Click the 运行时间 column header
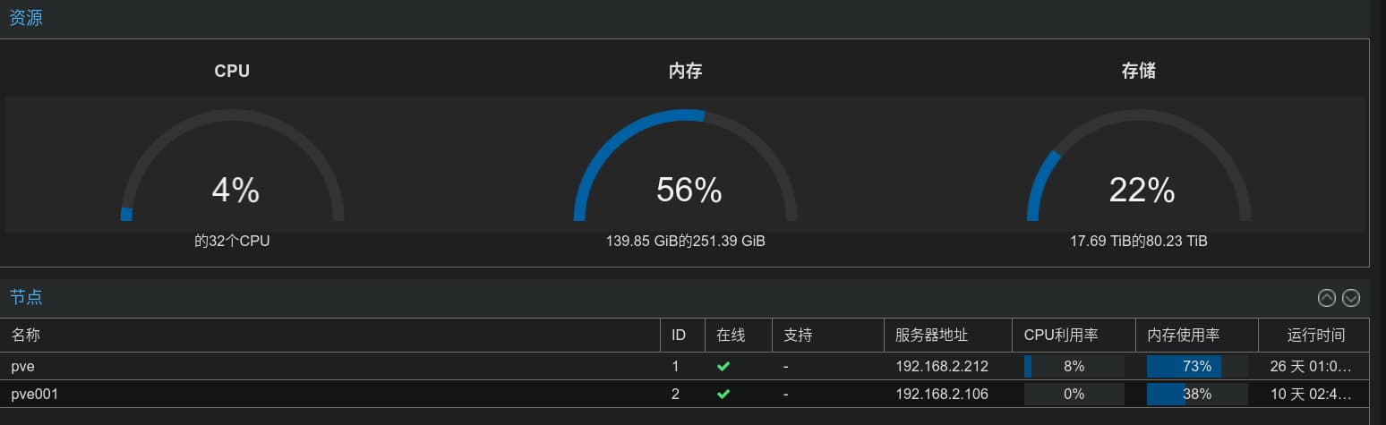The image size is (1386, 425). [x=1314, y=336]
